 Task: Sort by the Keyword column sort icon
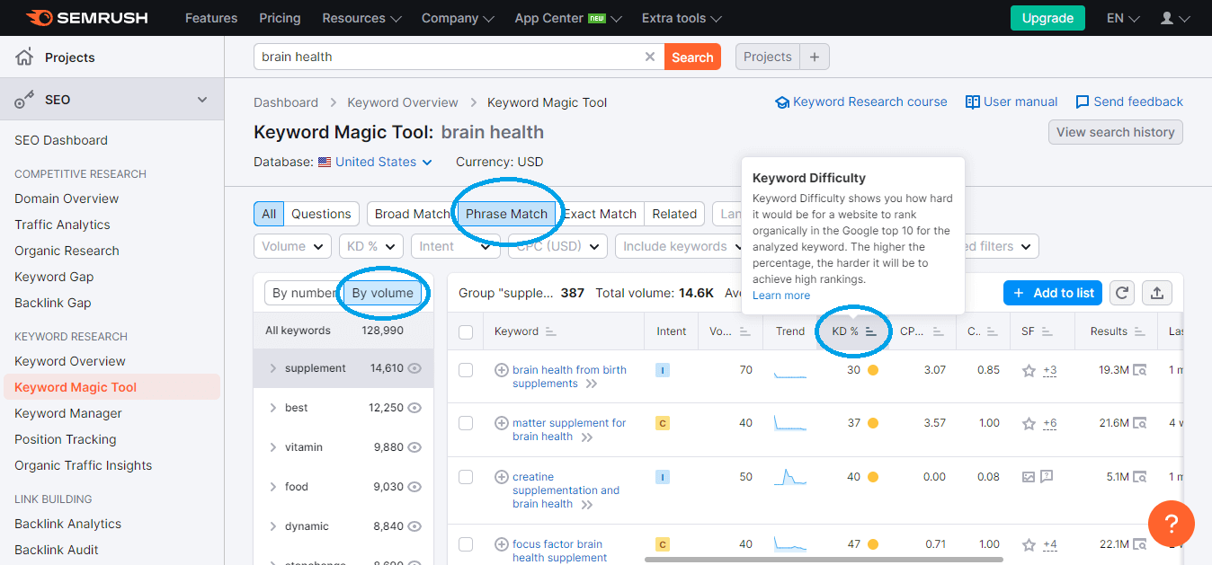coord(551,331)
